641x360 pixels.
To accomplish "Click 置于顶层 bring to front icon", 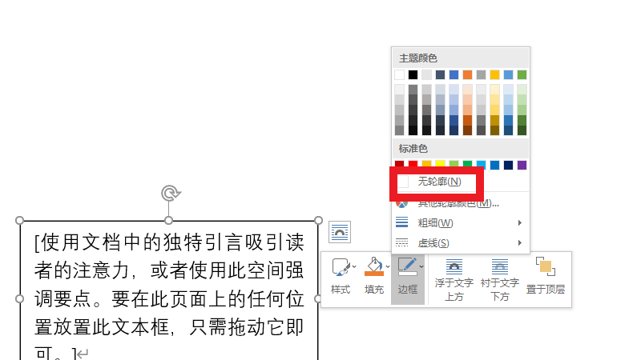I will click(x=546, y=276).
